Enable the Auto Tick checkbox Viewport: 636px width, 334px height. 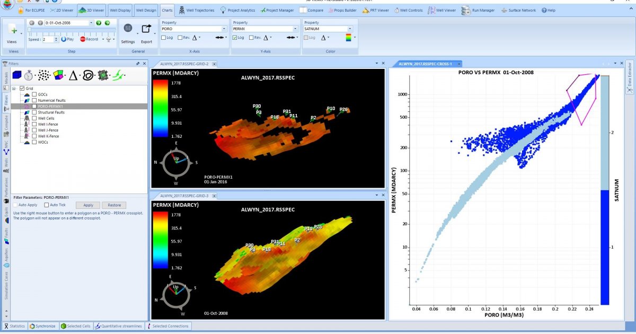point(47,205)
